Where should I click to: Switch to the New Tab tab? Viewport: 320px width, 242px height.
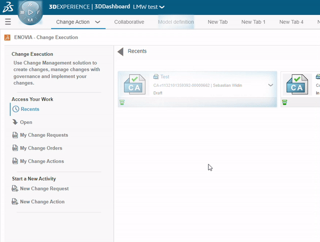coord(218,22)
